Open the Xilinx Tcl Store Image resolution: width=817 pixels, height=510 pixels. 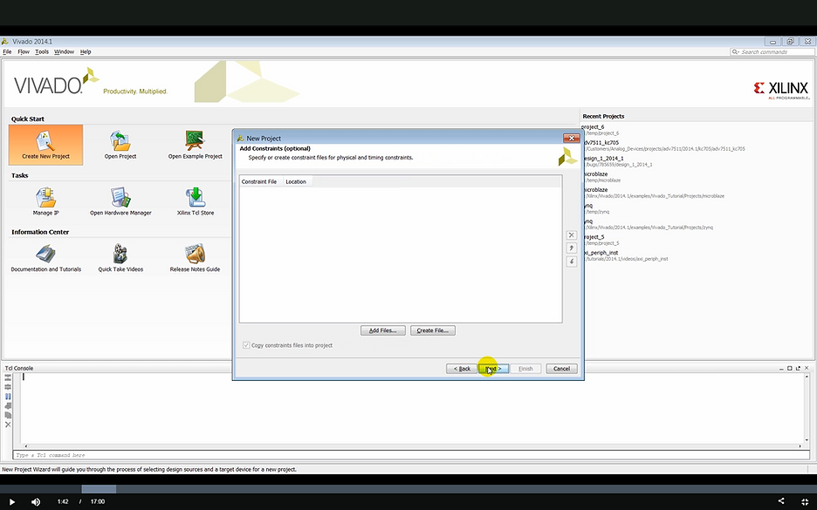195,198
